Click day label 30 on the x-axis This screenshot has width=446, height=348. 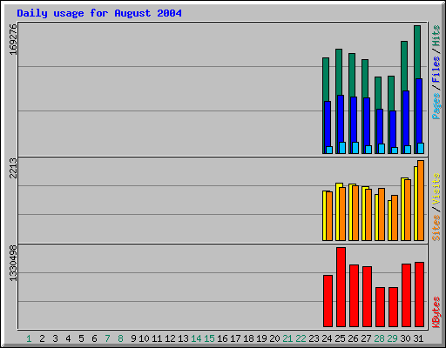tap(405, 338)
